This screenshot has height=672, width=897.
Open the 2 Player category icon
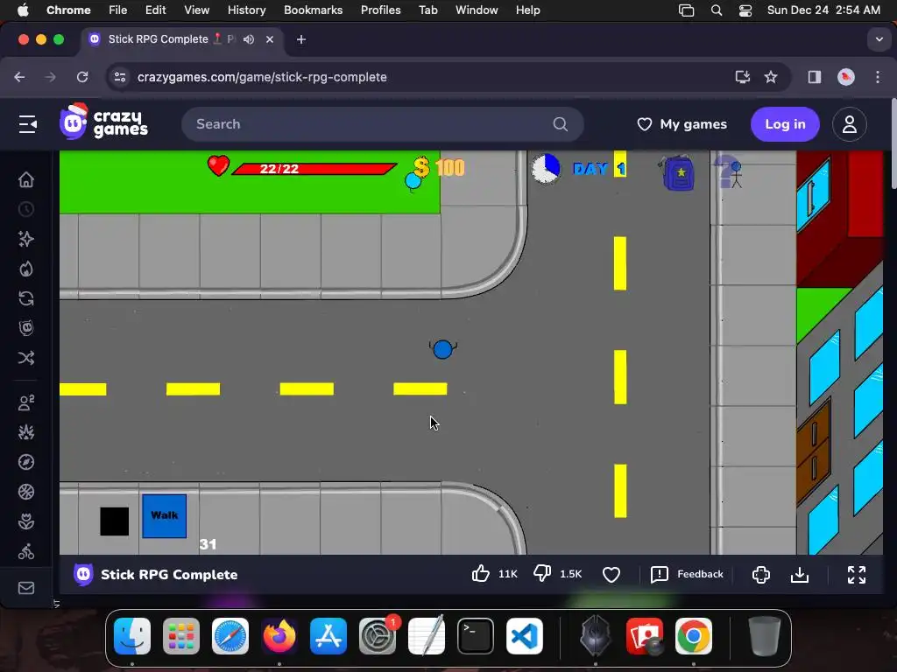(x=25, y=402)
